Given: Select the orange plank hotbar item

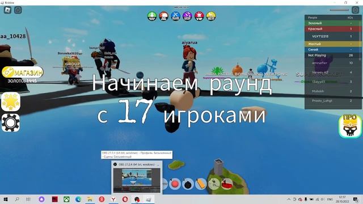Looking at the screenshot, I should point(201,184).
